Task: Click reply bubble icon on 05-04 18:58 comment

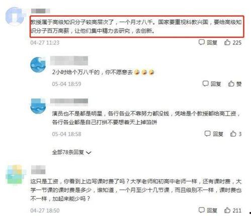Action: [208, 134]
